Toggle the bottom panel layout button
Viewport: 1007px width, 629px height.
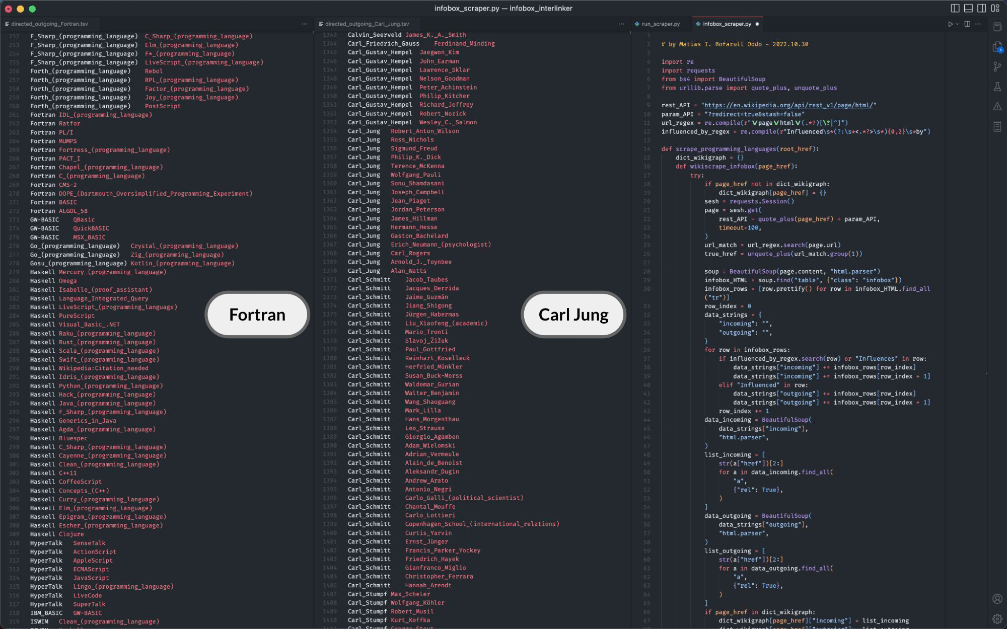coord(968,8)
